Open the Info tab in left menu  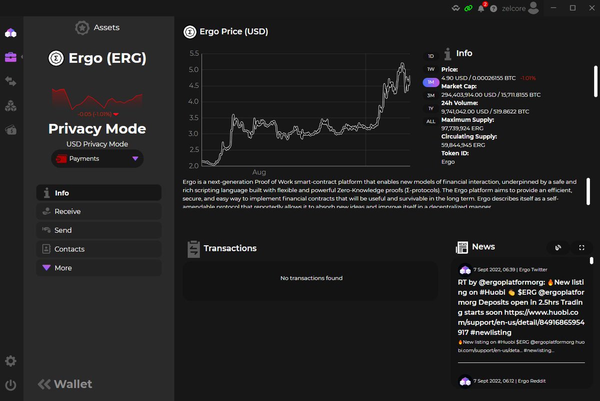98,193
